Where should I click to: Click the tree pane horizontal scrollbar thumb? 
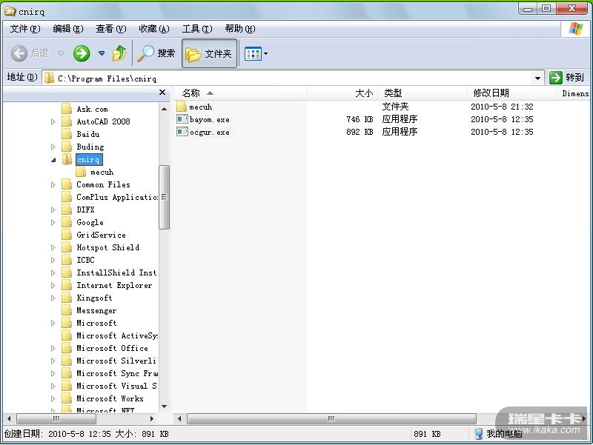click(x=56, y=418)
